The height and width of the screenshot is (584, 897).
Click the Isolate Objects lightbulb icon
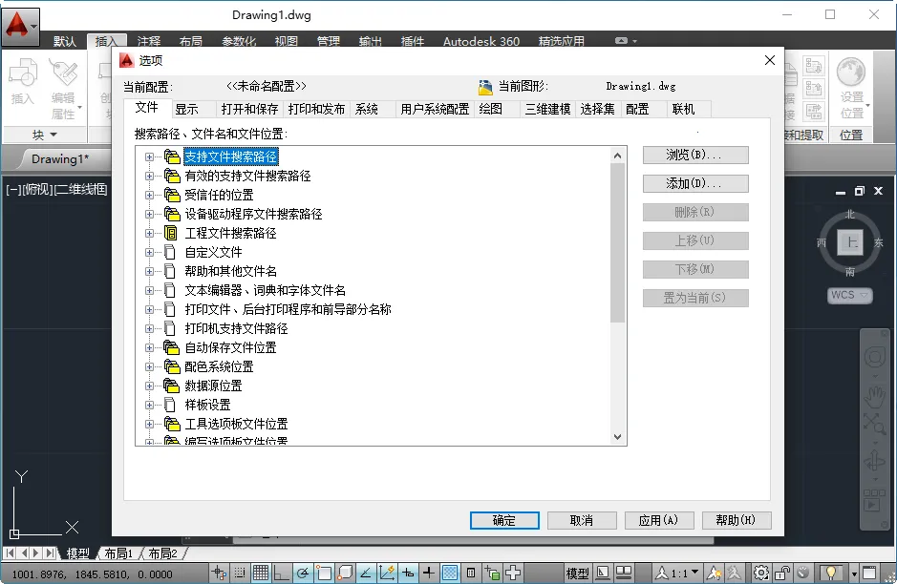point(830,574)
